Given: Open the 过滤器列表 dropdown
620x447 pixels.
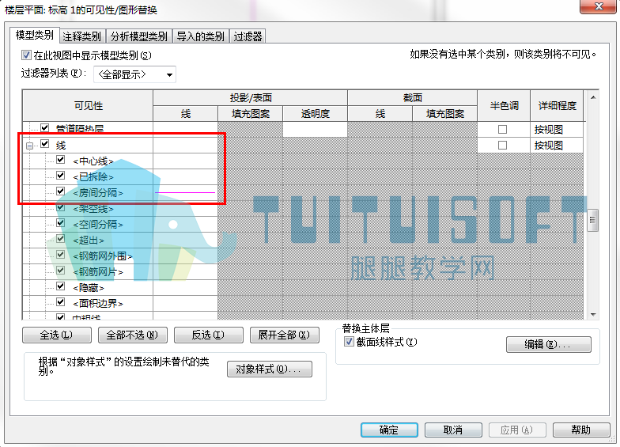Looking at the screenshot, I should tap(134, 74).
